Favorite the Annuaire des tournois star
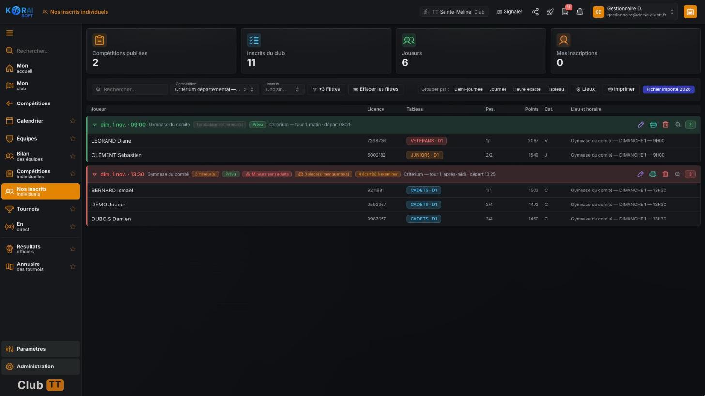 click(x=73, y=266)
